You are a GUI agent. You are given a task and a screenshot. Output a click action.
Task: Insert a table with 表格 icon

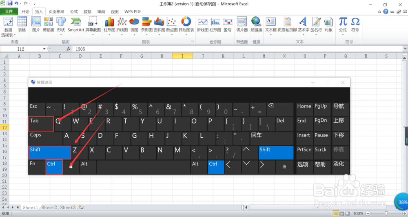[22, 25]
